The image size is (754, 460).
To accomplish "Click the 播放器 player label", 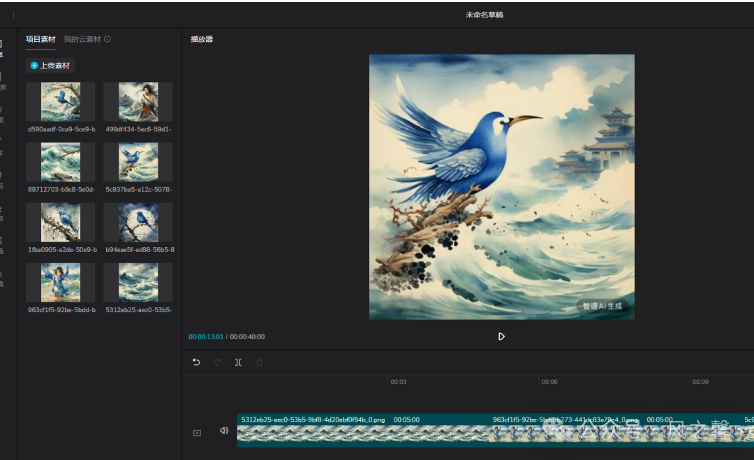I will point(202,39).
